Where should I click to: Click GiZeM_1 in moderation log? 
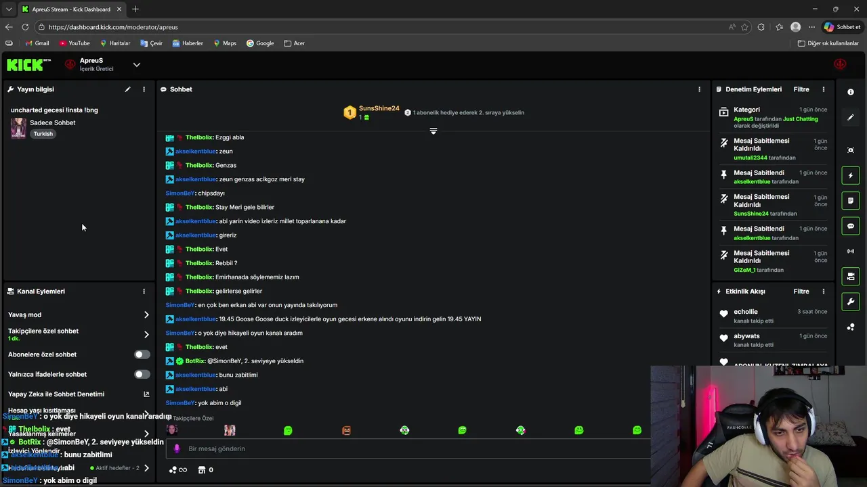(x=744, y=270)
